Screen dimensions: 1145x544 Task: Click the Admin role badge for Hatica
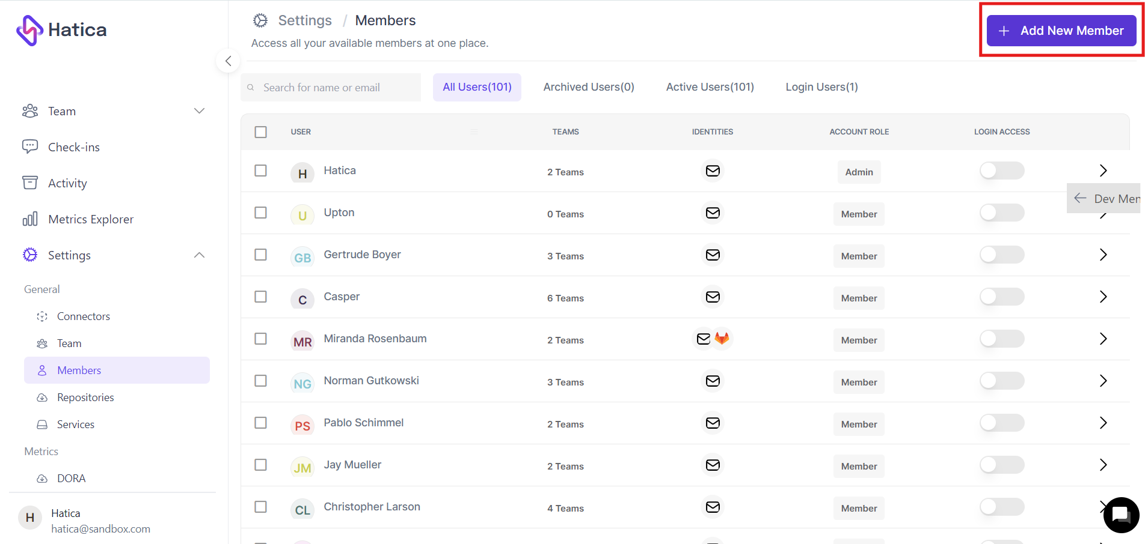[859, 172]
